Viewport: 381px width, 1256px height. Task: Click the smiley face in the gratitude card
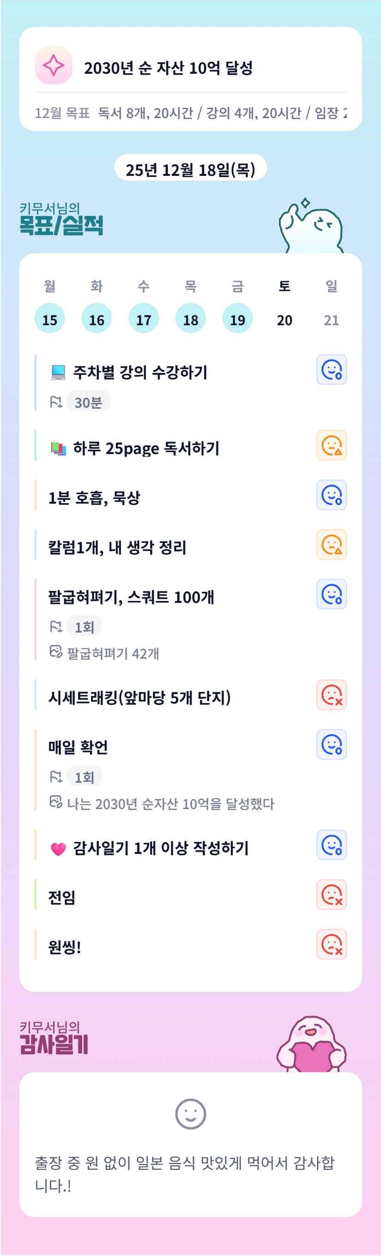pos(190,1114)
